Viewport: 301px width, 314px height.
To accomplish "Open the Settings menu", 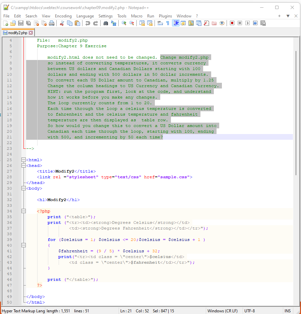I will 106,16.
